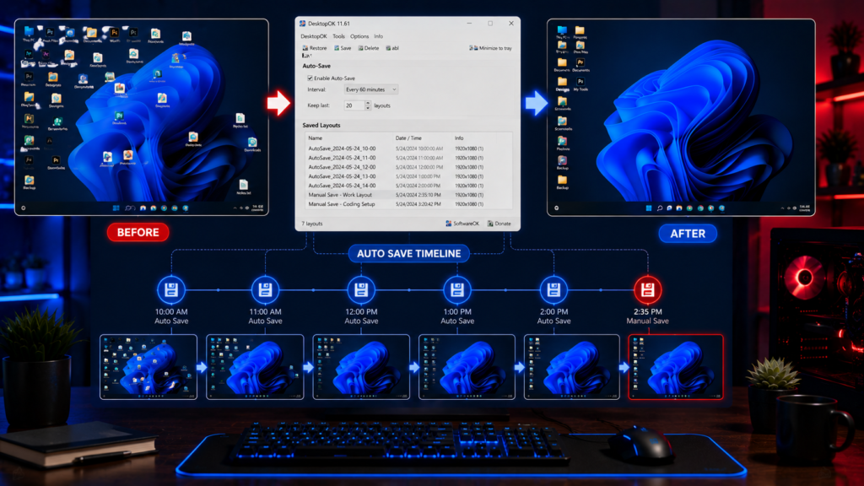
Task: Click the date cell '5/24/2024 3:20:42 PM'
Action: pos(418,204)
